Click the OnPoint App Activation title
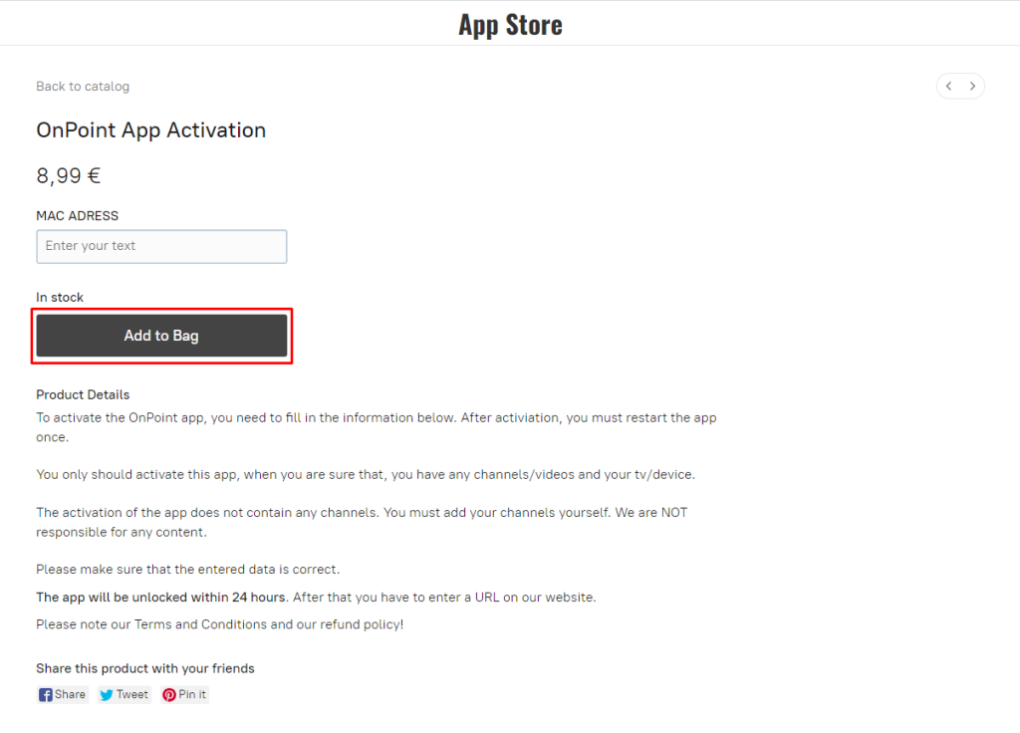Viewport: 1020px width, 733px height. click(150, 130)
